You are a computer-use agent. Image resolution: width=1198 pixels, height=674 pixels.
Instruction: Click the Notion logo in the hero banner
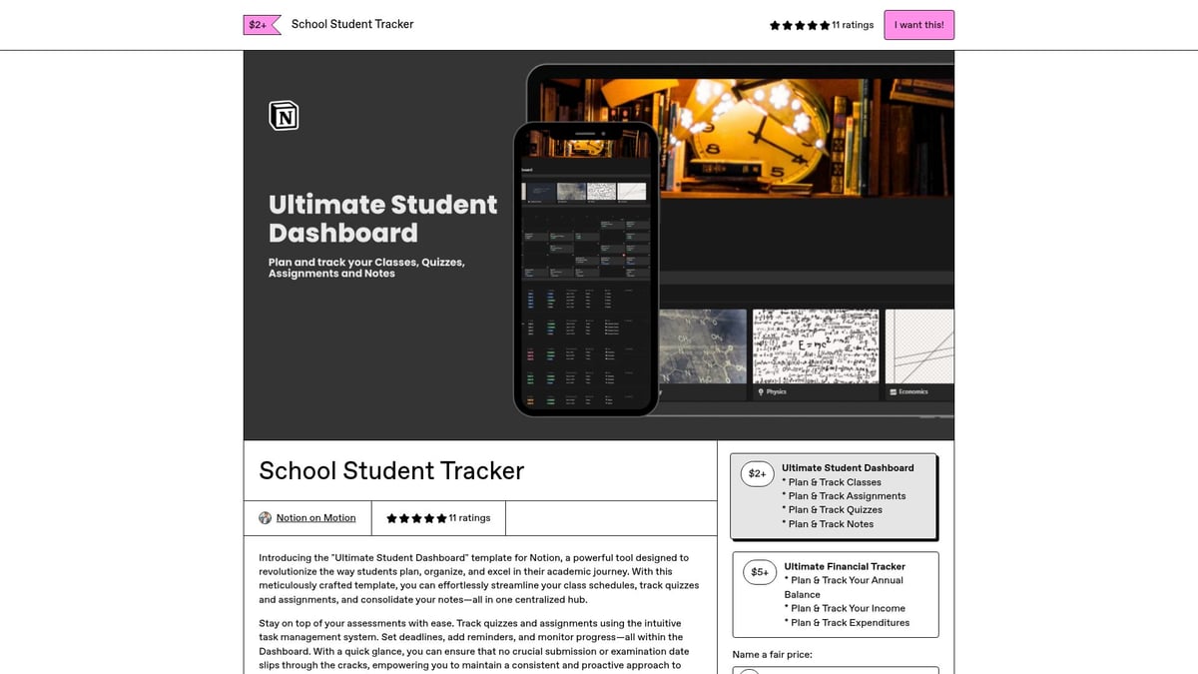[x=283, y=115]
